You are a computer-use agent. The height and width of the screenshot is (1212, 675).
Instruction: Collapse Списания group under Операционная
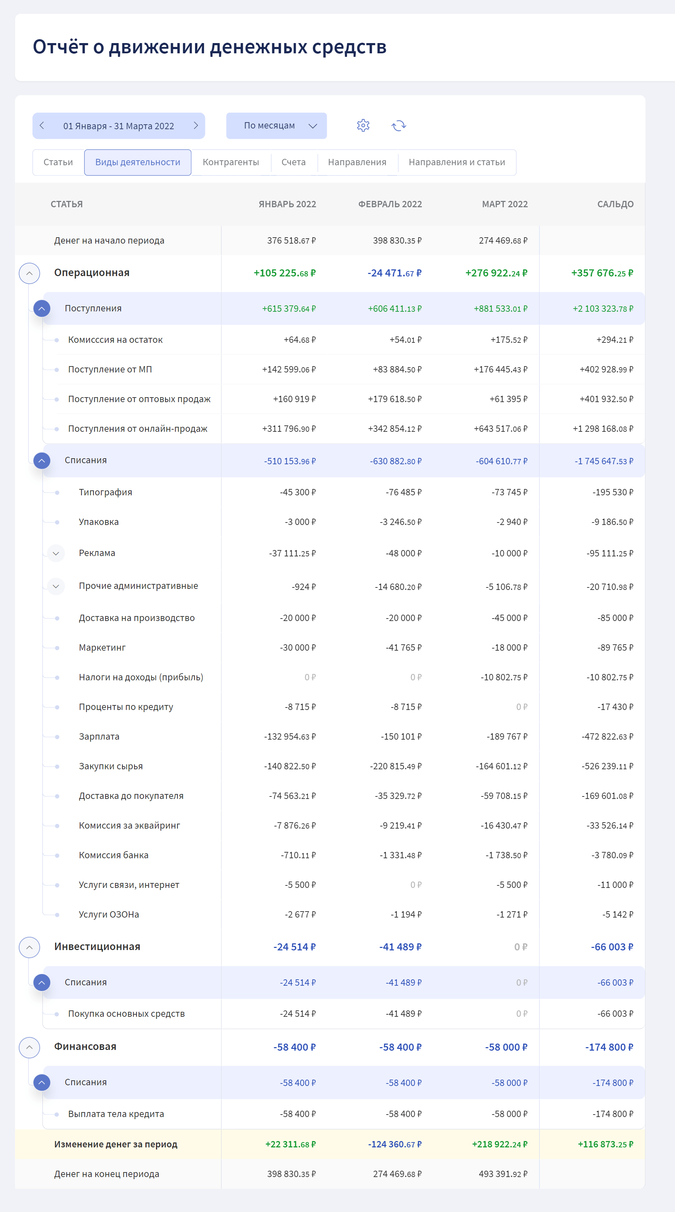[42, 461]
